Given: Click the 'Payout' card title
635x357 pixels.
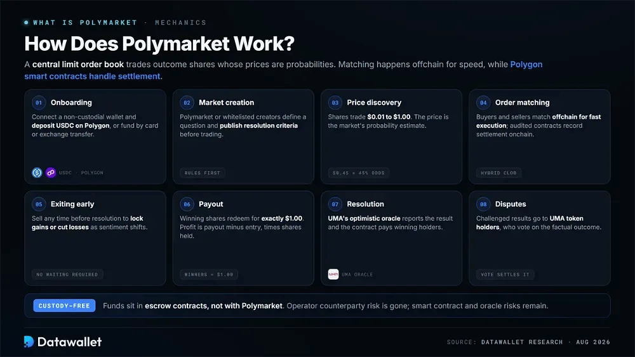Looking at the screenshot, I should [211, 204].
